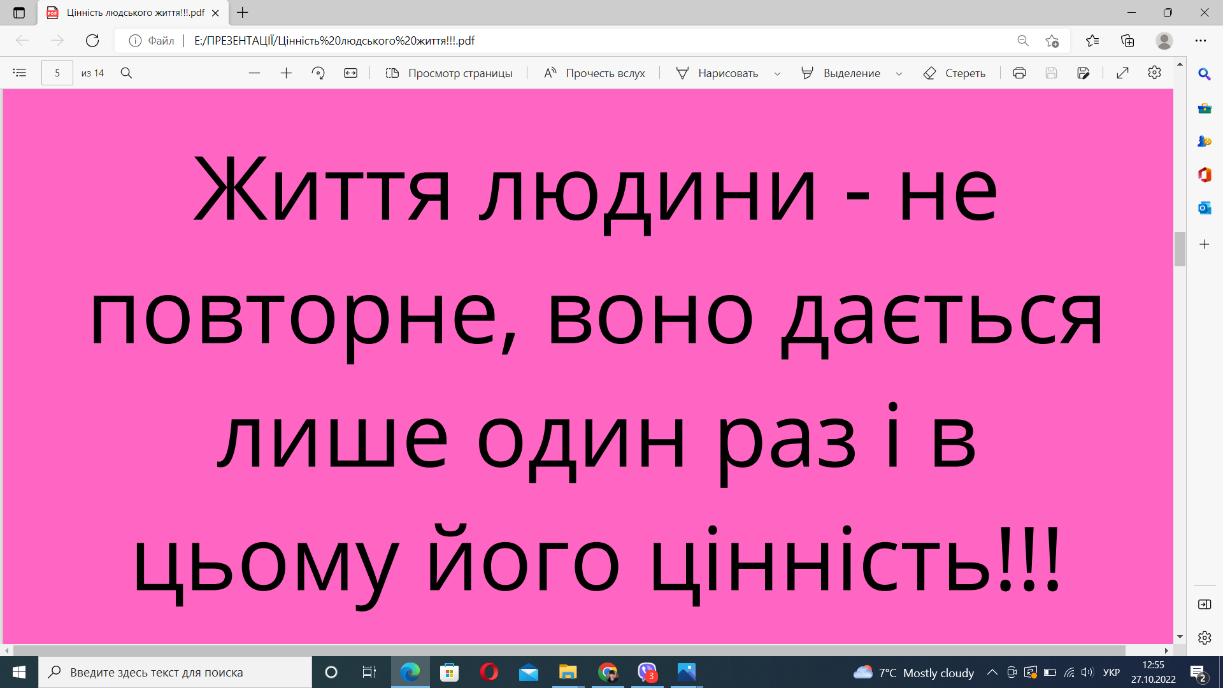Click the page number input field

click(57, 73)
